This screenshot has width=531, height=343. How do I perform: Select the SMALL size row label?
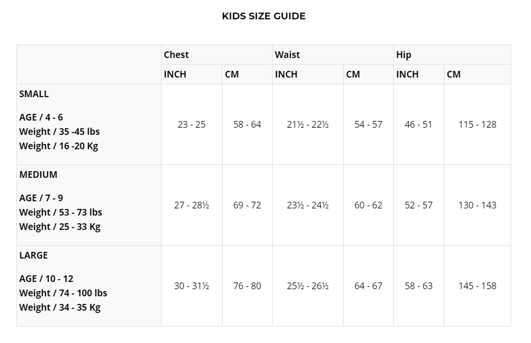coord(34,94)
